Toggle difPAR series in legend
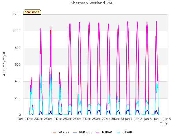 click(125, 132)
